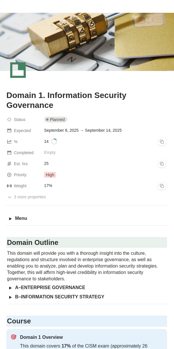This screenshot has height=349, width=174.
Task: Click the Est. hrs hash icon
Action: pyautogui.click(x=9, y=164)
